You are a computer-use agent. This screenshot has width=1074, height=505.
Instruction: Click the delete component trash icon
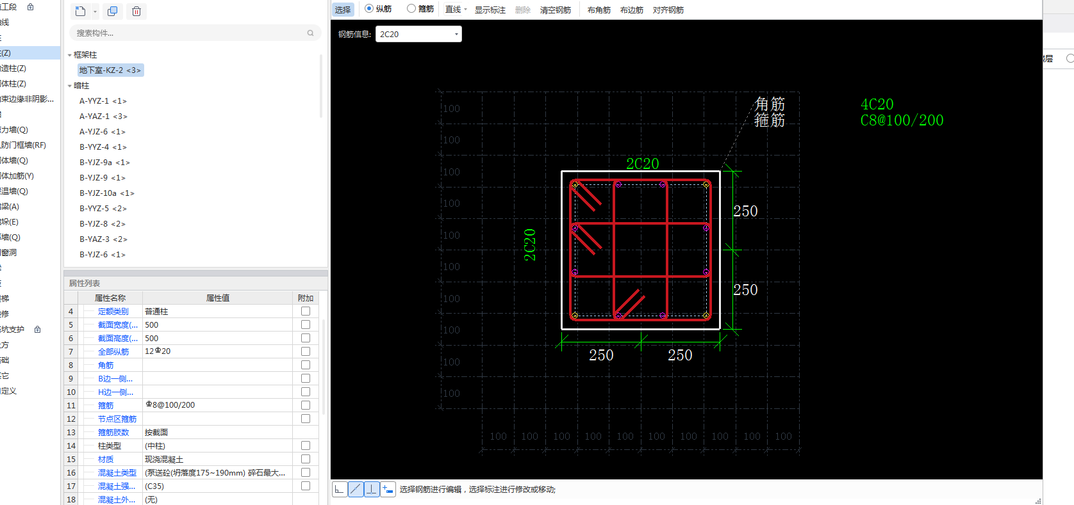coord(136,11)
